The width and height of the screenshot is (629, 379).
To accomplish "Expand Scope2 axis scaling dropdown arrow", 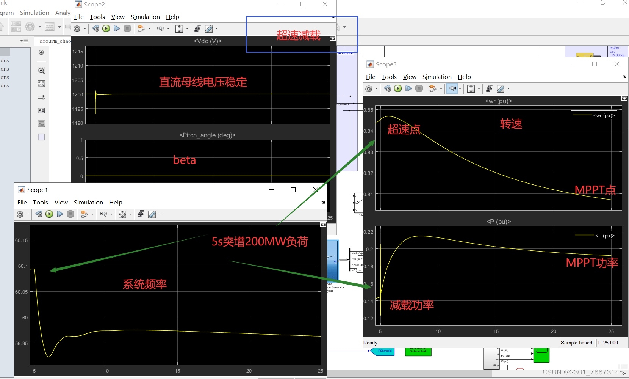I will coord(187,29).
